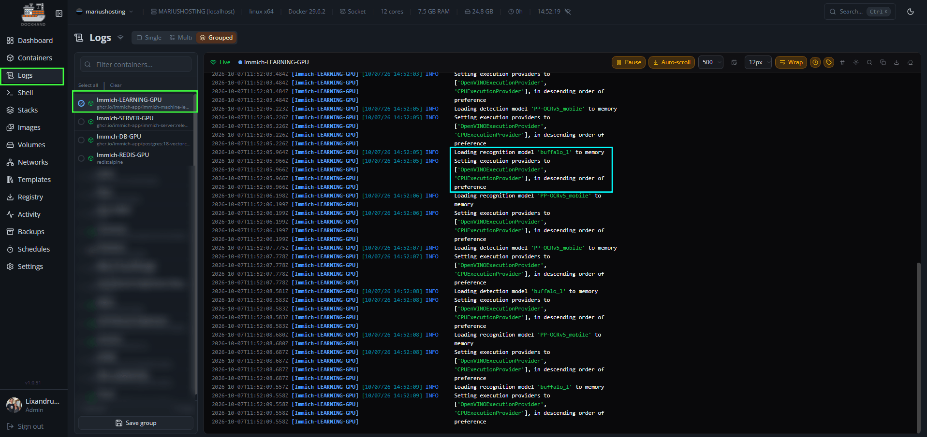The image size is (927, 437).
Task: Click the Filter containers input field
Action: pos(136,65)
